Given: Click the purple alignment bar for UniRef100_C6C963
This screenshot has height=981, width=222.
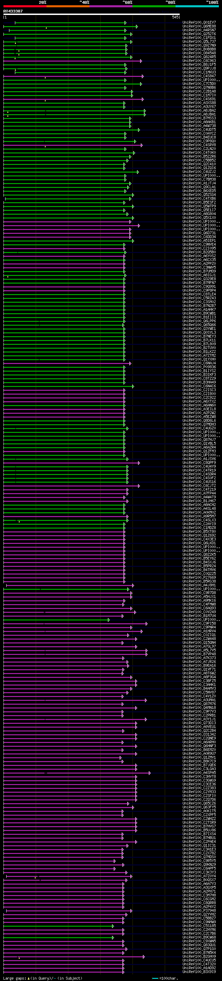Looking at the screenshot, I should [x=72, y=61].
